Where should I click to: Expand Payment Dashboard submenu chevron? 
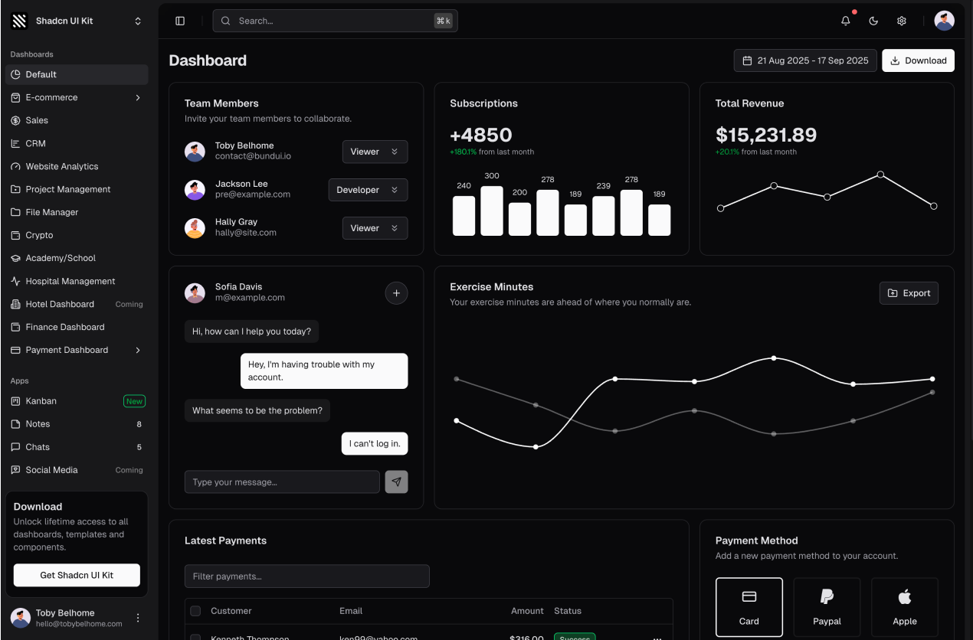138,350
